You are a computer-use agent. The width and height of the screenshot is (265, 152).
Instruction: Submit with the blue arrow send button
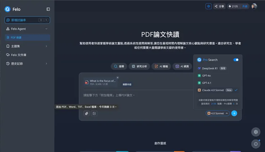pos(234,113)
